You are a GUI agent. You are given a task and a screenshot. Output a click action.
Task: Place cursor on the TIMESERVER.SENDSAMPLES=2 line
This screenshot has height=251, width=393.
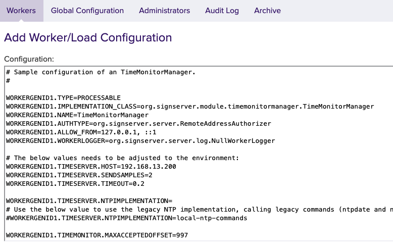pos(79,175)
